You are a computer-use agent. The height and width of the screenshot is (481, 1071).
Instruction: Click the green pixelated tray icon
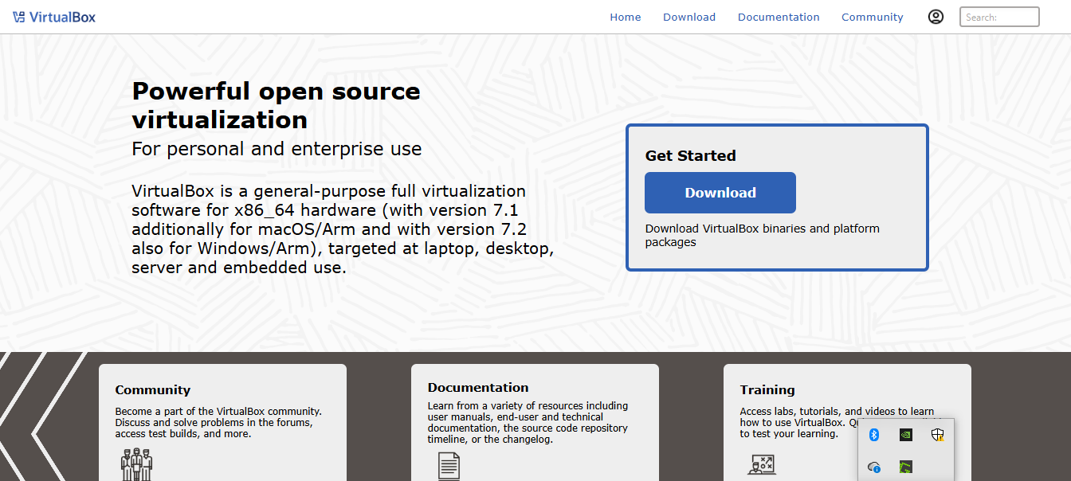click(905, 467)
